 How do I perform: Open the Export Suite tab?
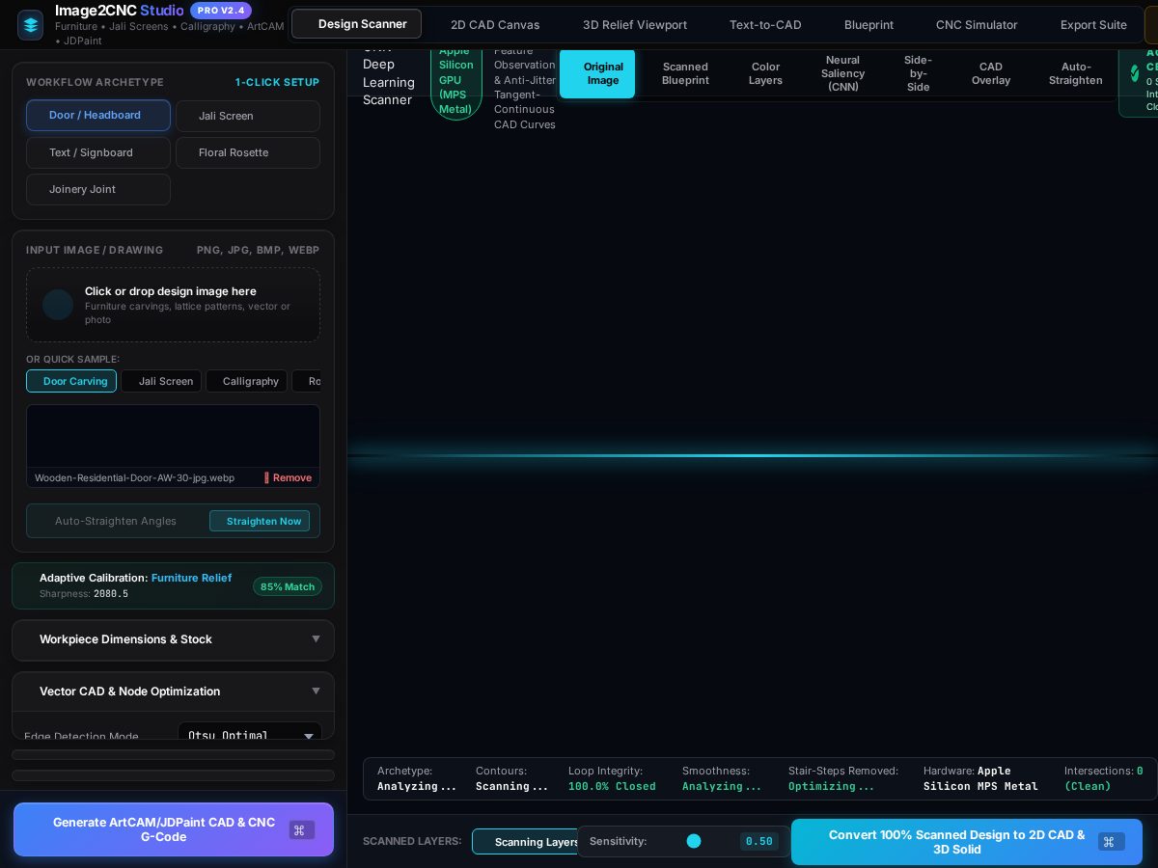pos(1093,25)
